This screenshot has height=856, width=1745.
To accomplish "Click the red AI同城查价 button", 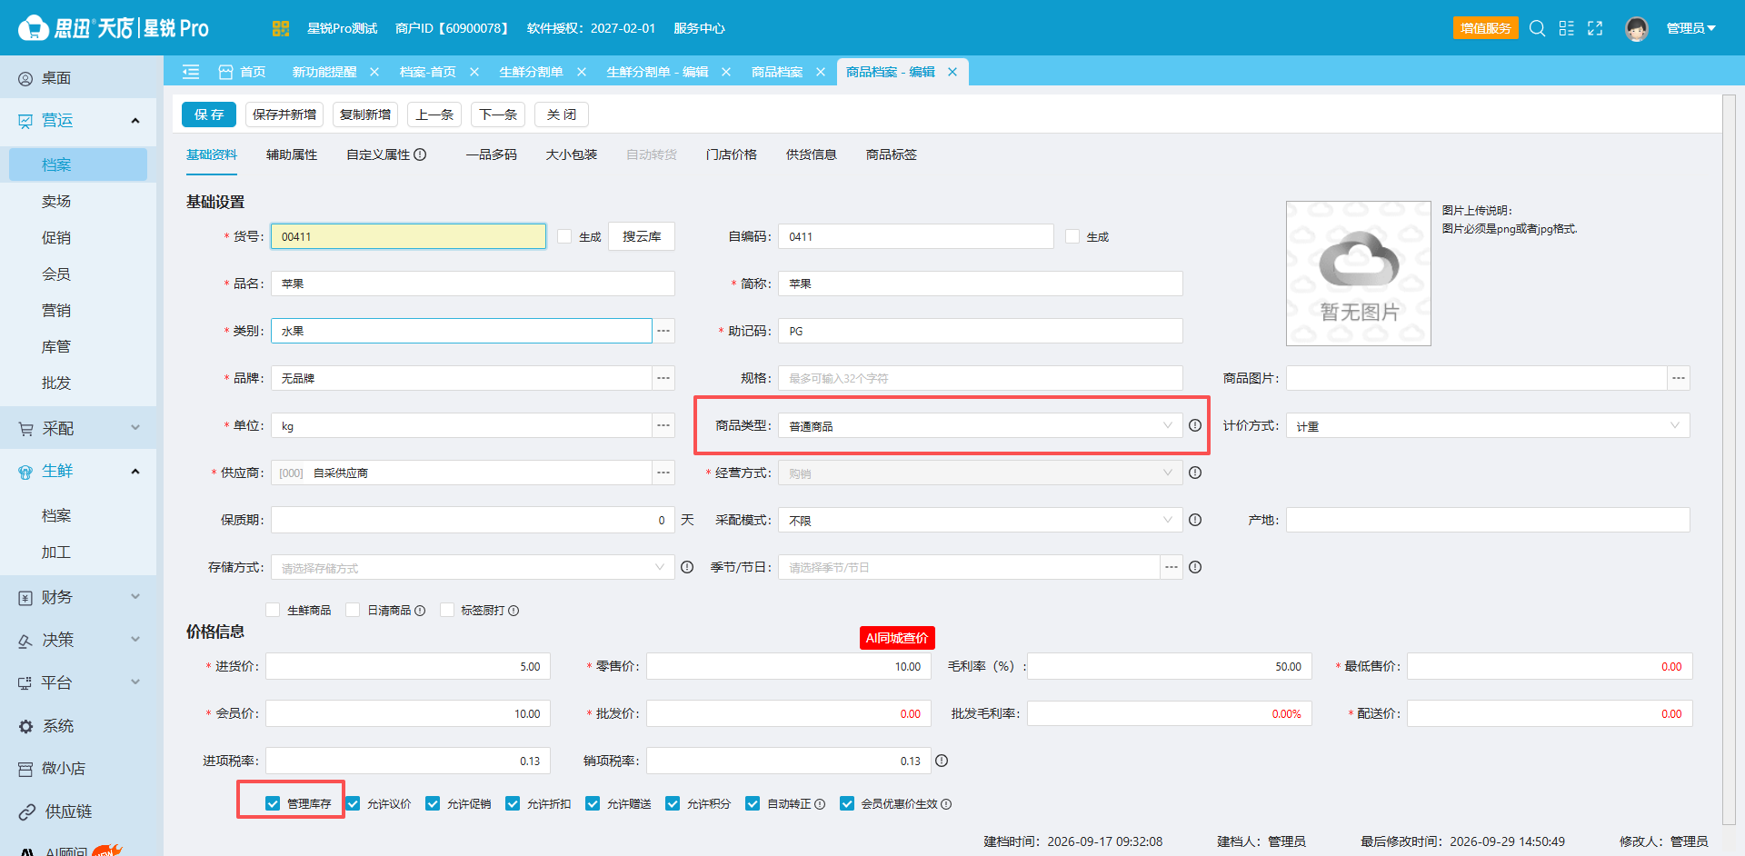I will (x=897, y=638).
